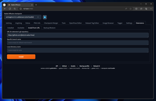Open the browser profile avatar

click(x=4, y=5)
